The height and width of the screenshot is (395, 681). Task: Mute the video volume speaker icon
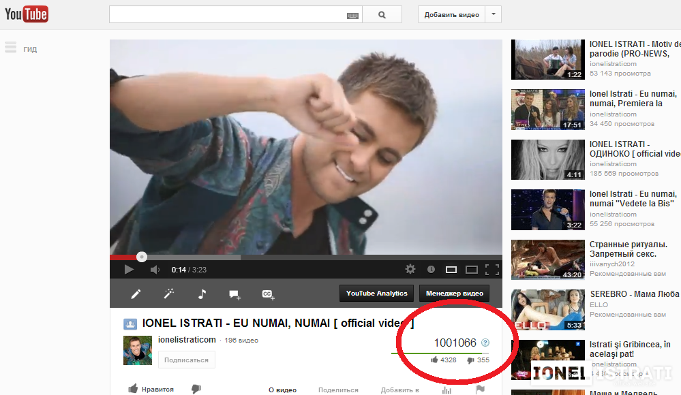click(x=155, y=270)
